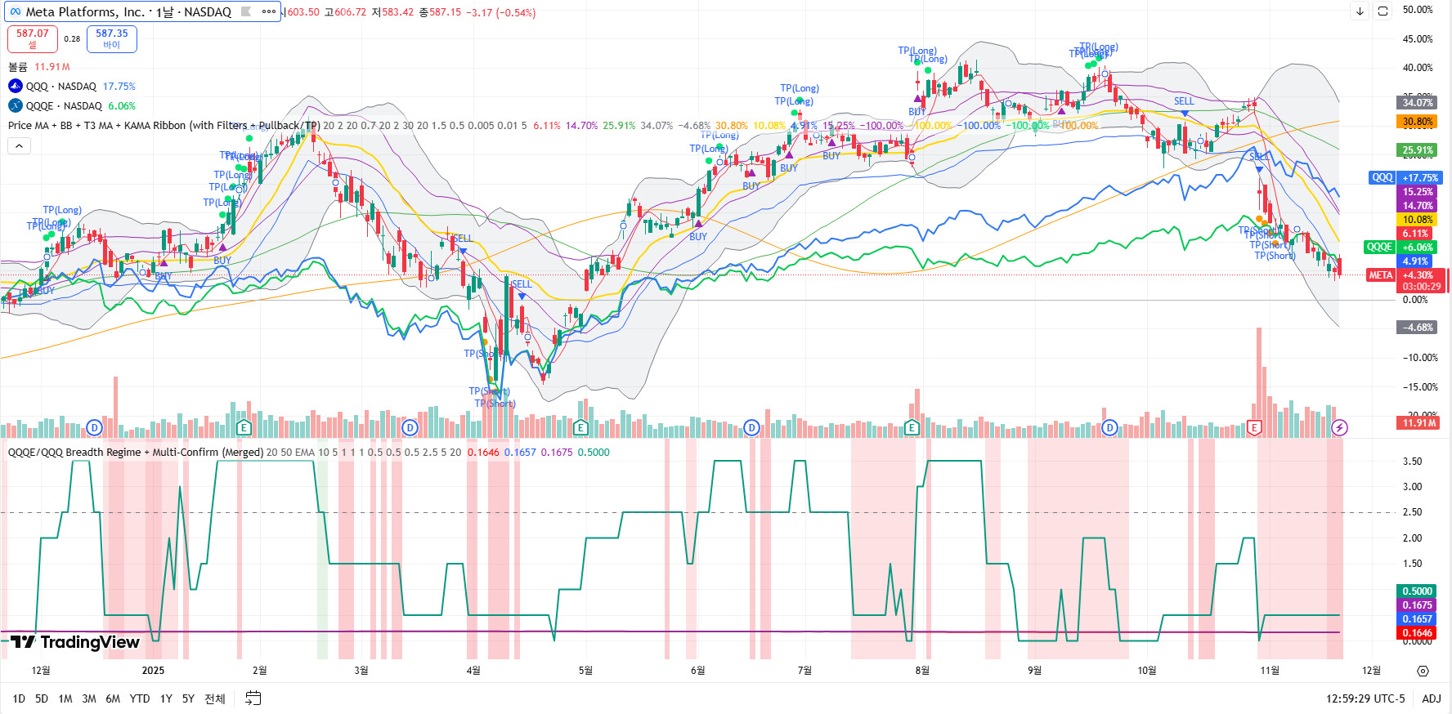Click the blue 587.35 buy button

(112, 38)
